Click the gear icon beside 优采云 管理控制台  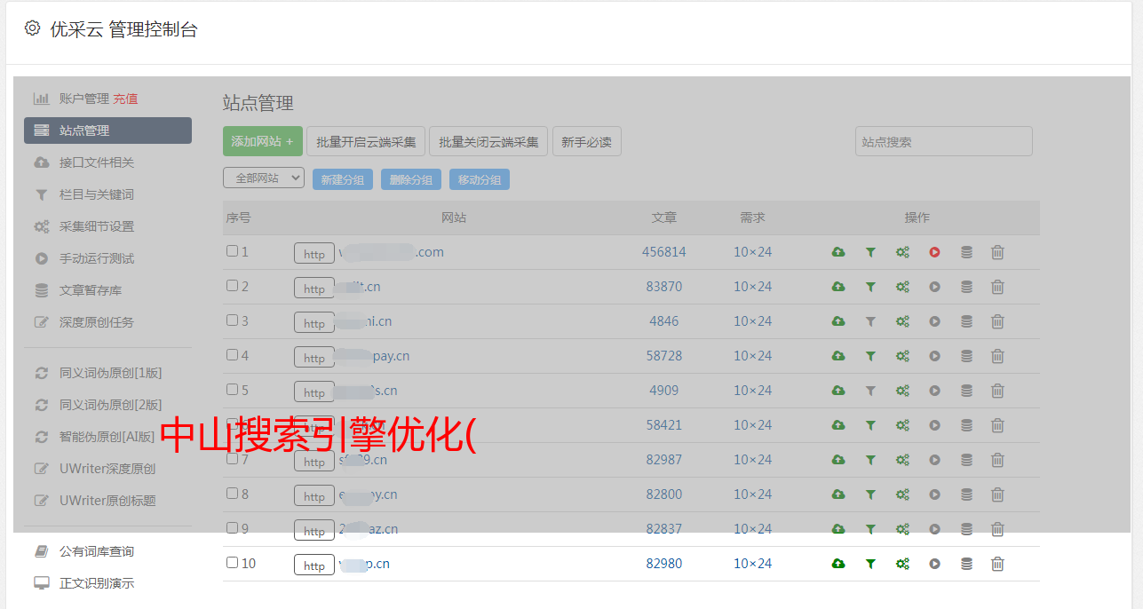click(32, 28)
